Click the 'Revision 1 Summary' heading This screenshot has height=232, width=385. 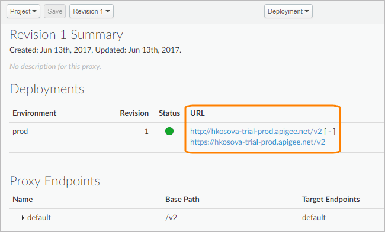66,35
